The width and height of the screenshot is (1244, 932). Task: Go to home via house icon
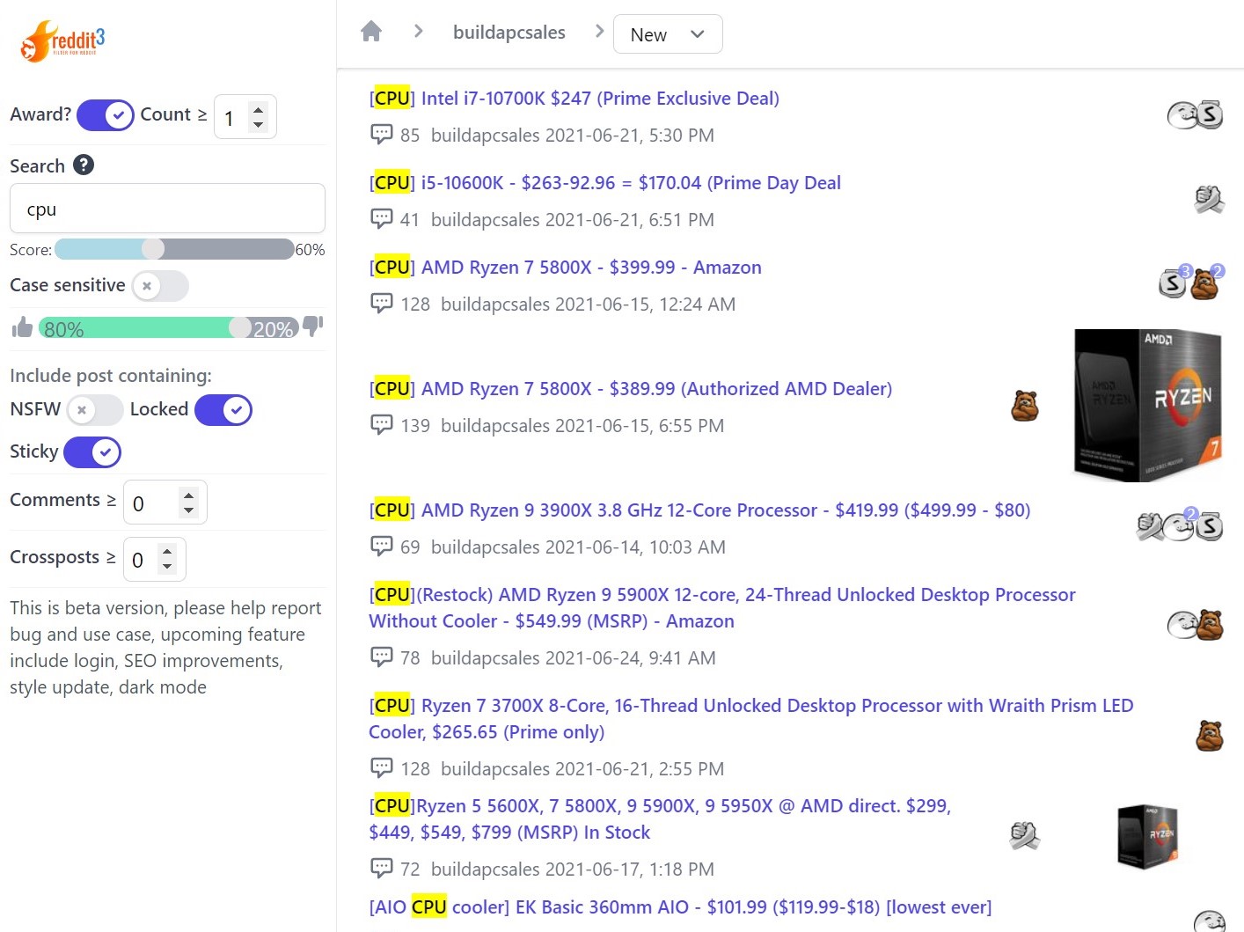pyautogui.click(x=371, y=32)
